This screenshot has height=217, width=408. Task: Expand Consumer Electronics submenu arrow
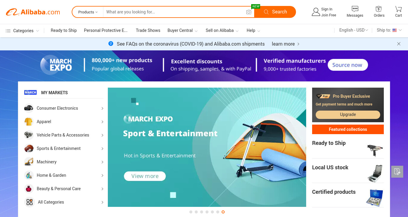coord(102,108)
